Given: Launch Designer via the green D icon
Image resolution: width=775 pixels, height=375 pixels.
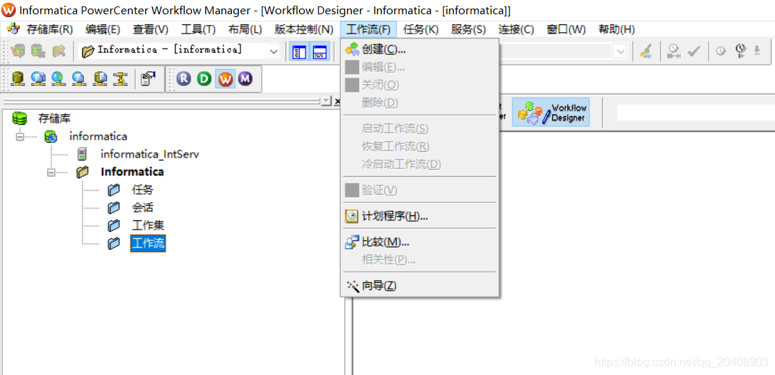Looking at the screenshot, I should (x=204, y=78).
